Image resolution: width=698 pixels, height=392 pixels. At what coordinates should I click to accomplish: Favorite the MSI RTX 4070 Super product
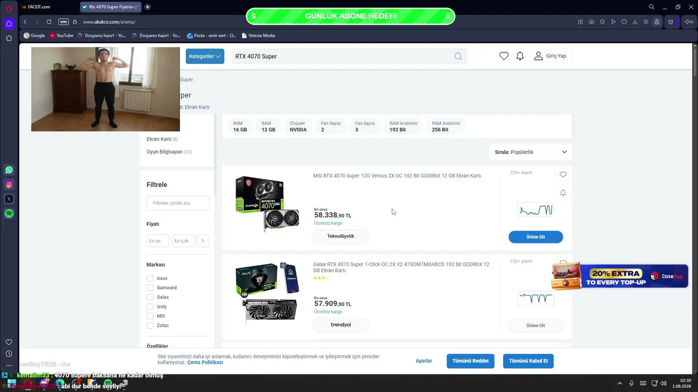[x=563, y=174]
